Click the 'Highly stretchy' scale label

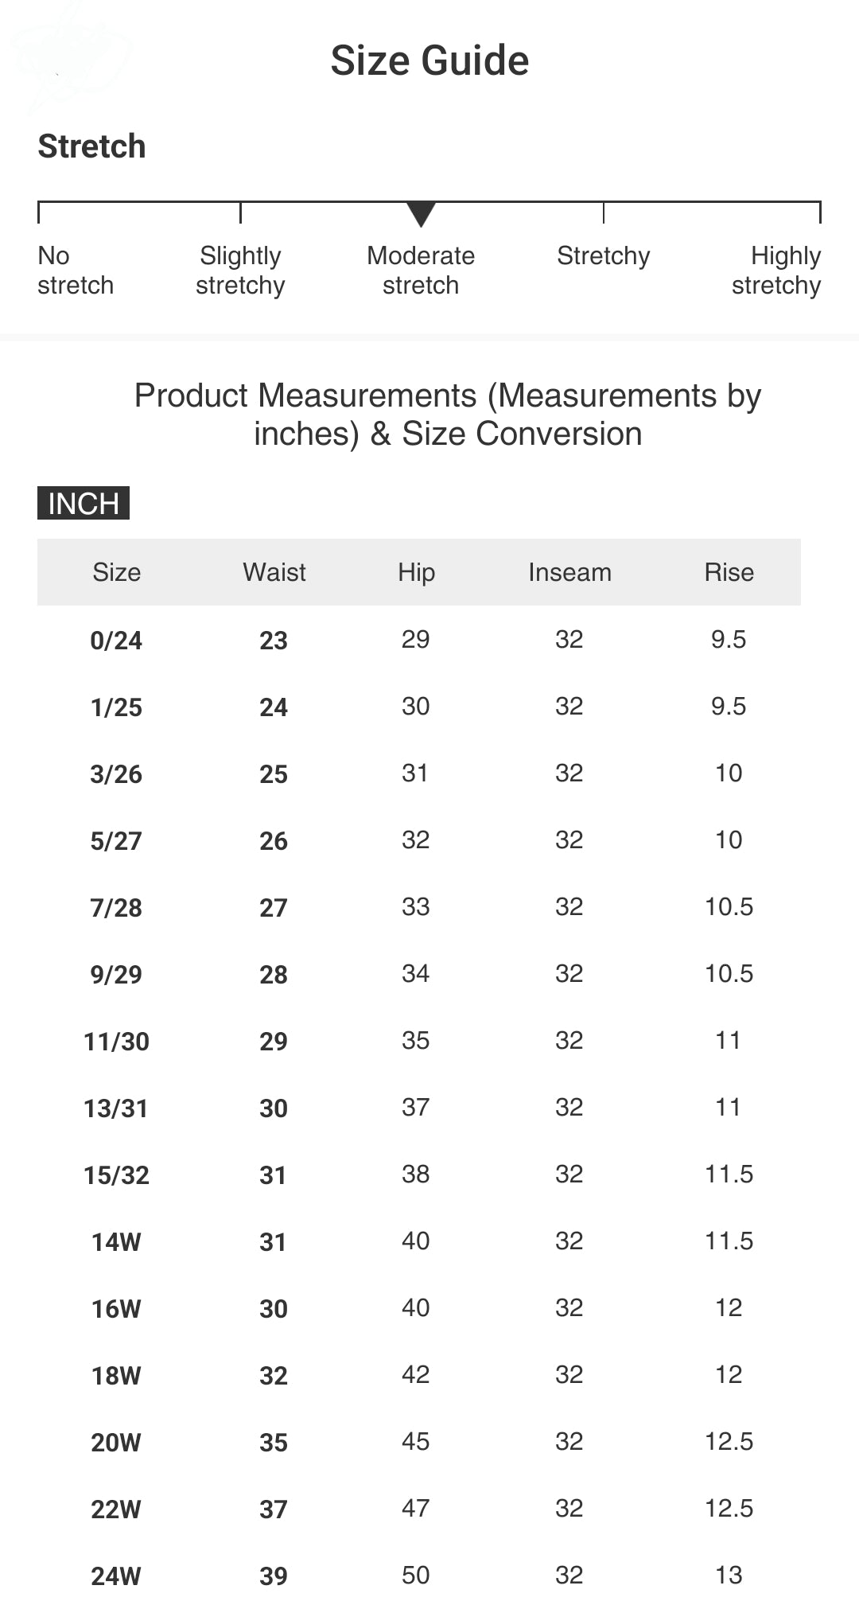[776, 271]
